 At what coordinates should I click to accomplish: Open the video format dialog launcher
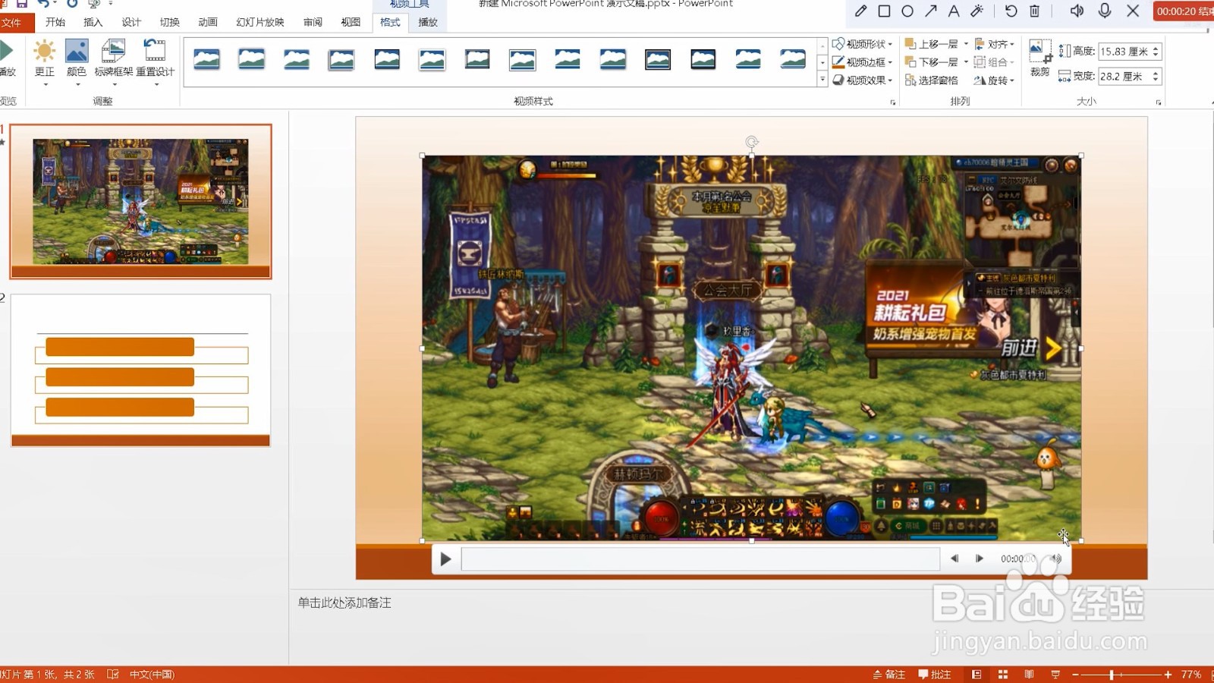[892, 102]
